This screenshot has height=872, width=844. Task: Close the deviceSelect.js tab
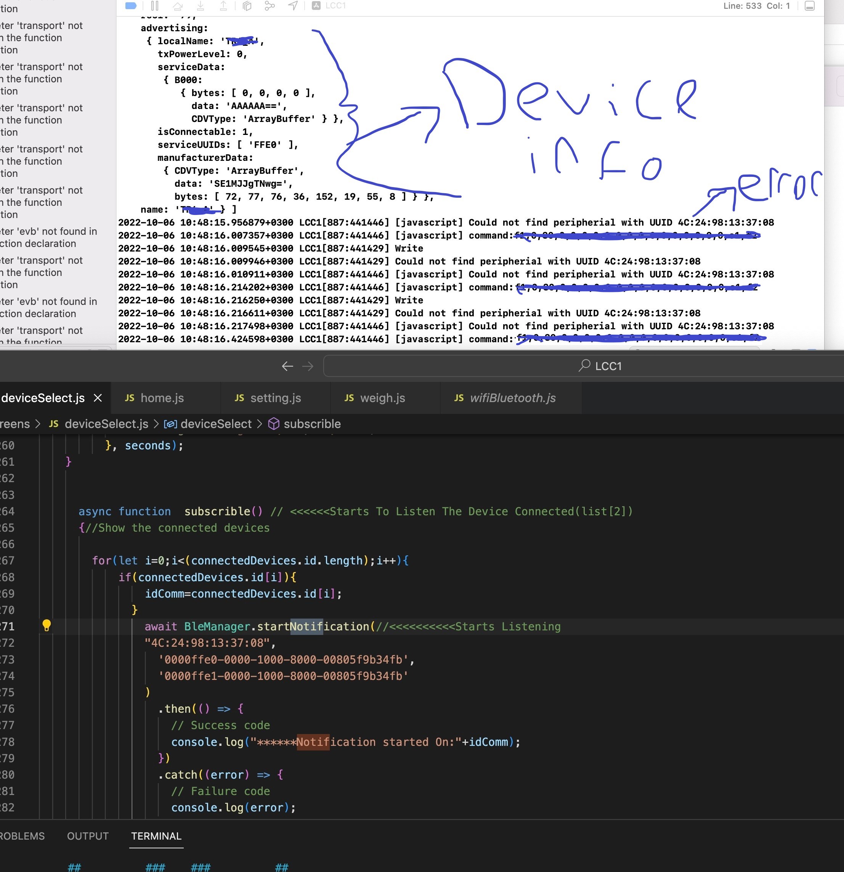tap(98, 398)
